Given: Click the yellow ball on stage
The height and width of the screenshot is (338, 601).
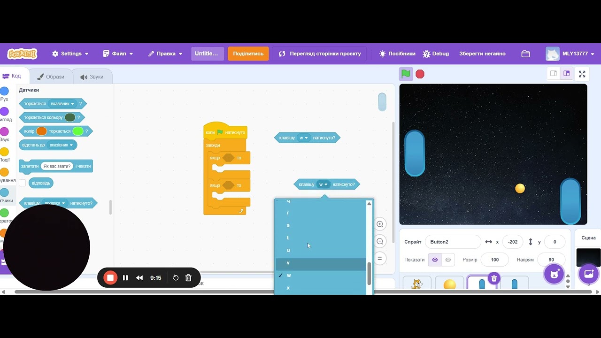Looking at the screenshot, I should tap(520, 188).
